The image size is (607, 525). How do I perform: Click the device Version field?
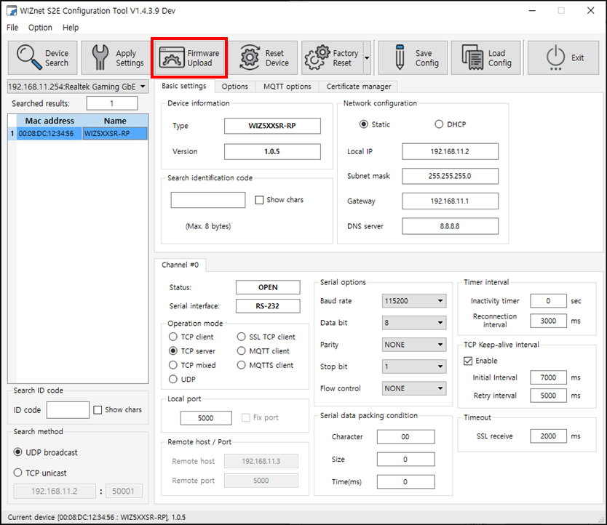click(272, 152)
